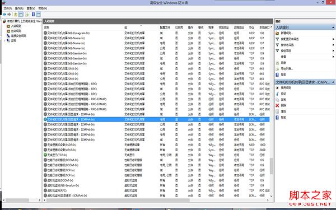Click the 连接安全规则 icon in the tree
The image size is (336, 210).
(8, 36)
